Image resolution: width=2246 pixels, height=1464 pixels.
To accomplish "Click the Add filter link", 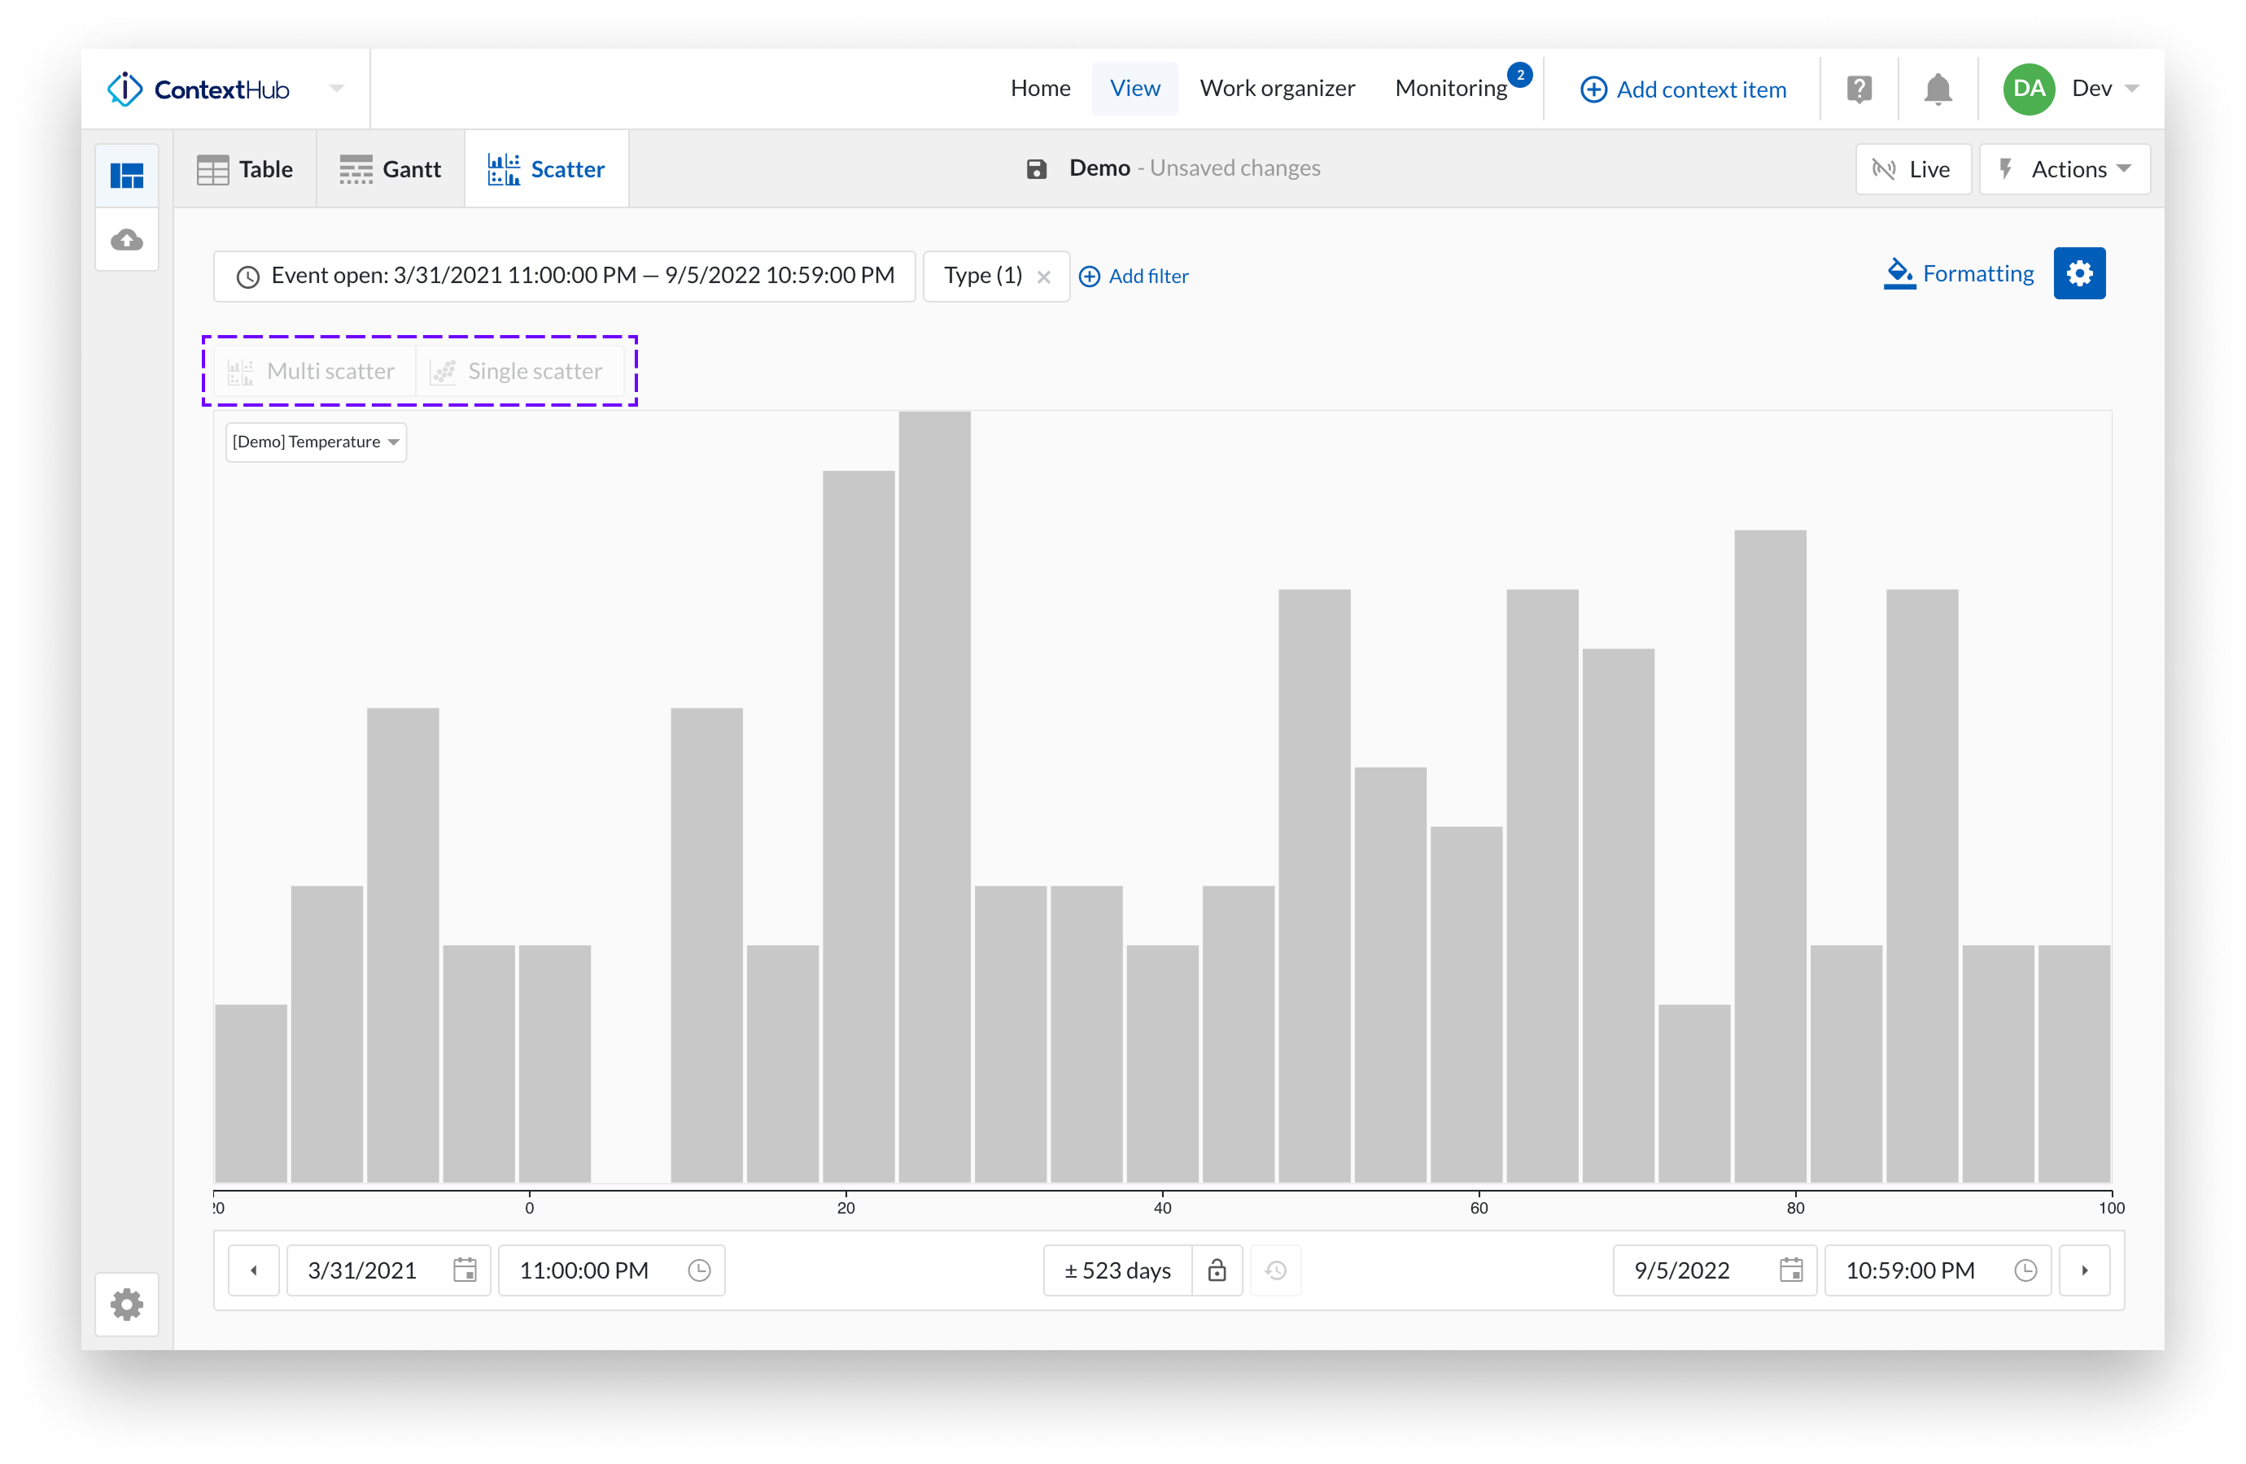I will click(1134, 277).
